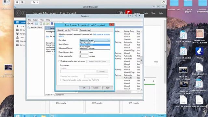Click Cancel in Print Spooler Properties
The height and width of the screenshot is (117, 208).
click(x=96, y=88)
